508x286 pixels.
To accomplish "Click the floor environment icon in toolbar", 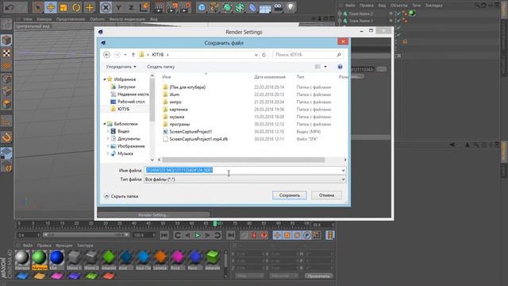I will [265, 8].
